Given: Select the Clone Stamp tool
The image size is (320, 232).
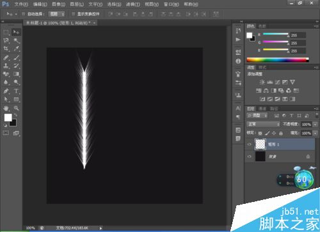Looking at the screenshot, I should (6, 66).
